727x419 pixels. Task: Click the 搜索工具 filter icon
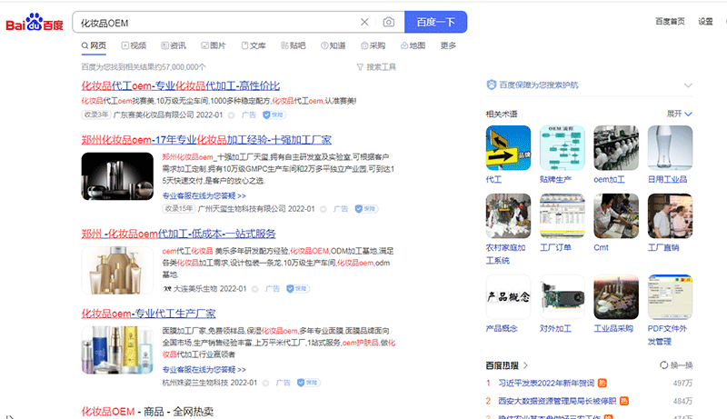coord(360,67)
